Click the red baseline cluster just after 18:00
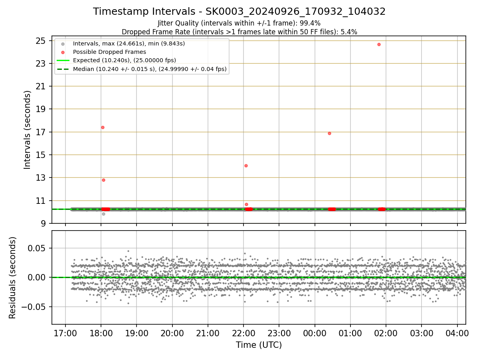The height and width of the screenshot is (359, 479). click(106, 209)
